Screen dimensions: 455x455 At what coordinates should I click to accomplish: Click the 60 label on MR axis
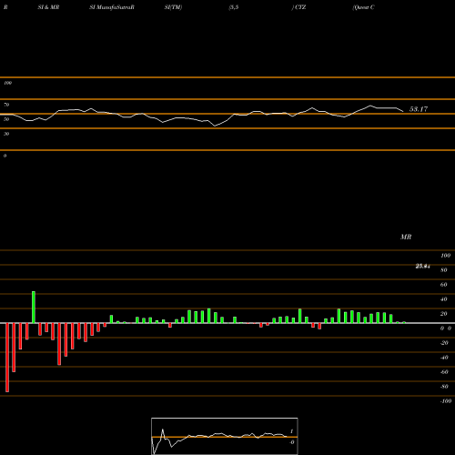[x=444, y=285]
